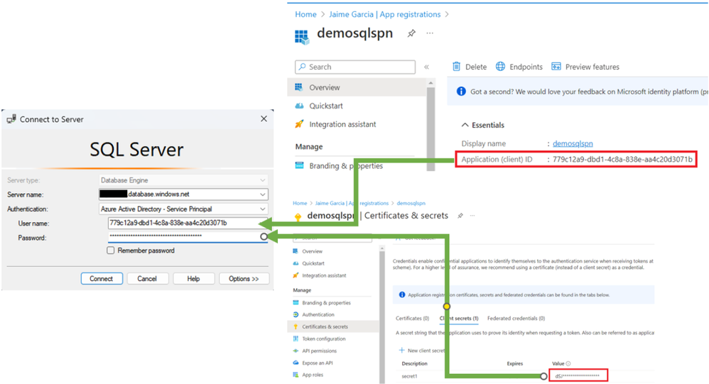
Task: Open the Authentication dropdown in Connect to Server
Action: pos(263,209)
